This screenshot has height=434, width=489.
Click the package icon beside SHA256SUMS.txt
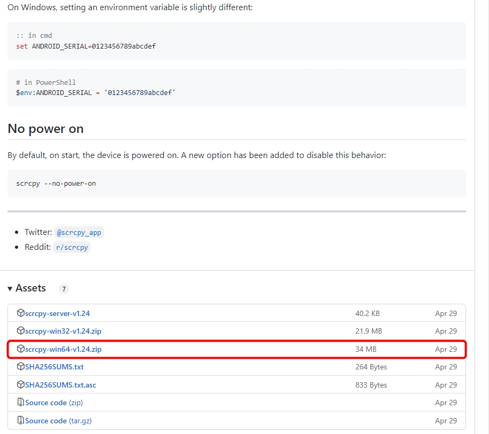(x=21, y=366)
